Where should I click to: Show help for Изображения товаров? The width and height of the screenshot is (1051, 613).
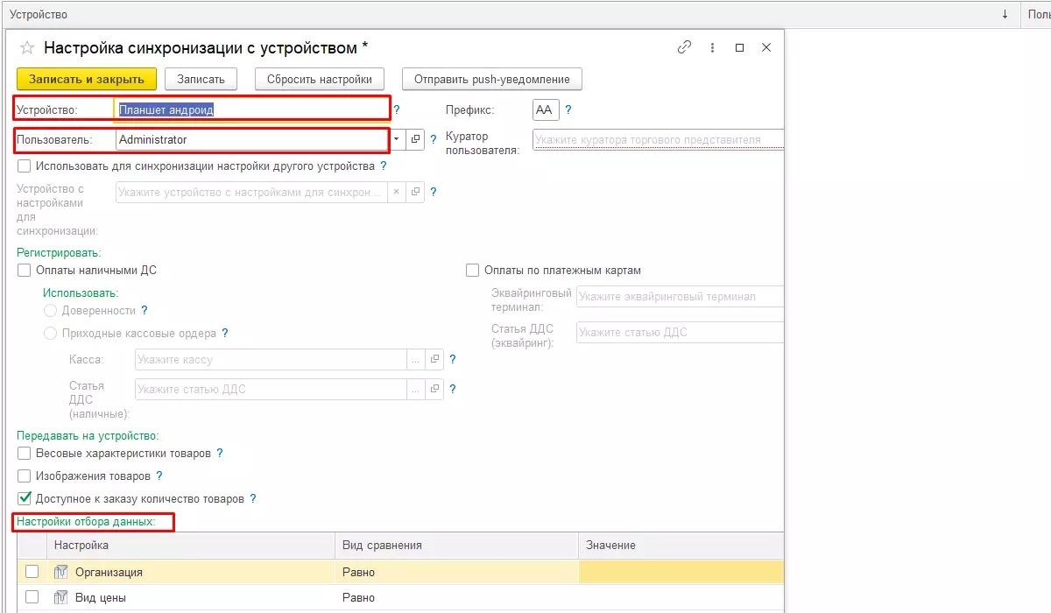pos(159,476)
